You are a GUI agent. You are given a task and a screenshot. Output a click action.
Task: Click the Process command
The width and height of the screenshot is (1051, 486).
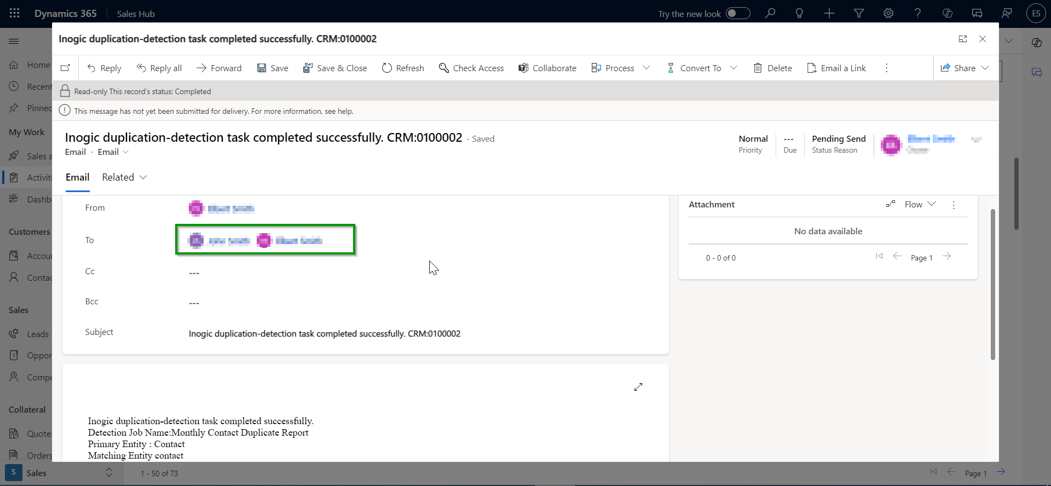pos(613,68)
